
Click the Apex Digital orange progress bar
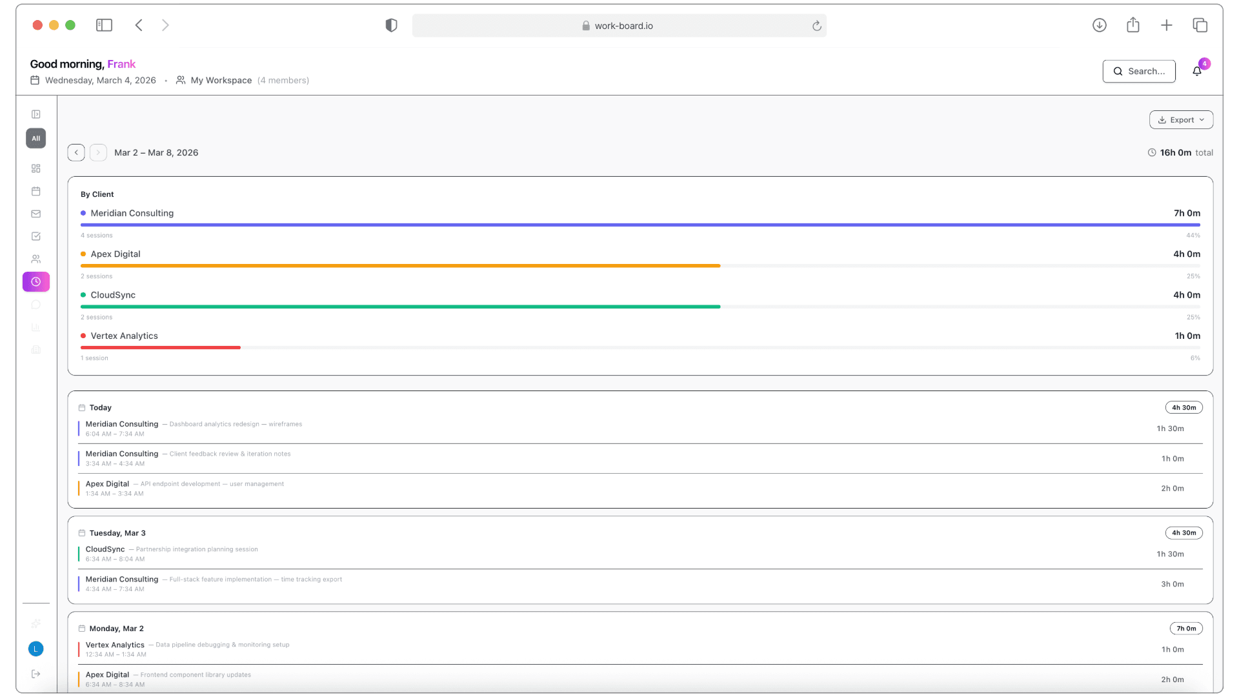click(400, 265)
